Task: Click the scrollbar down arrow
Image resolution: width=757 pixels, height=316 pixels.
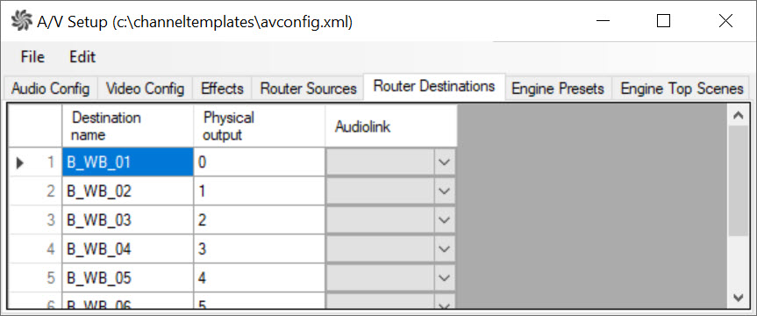Action: click(739, 298)
